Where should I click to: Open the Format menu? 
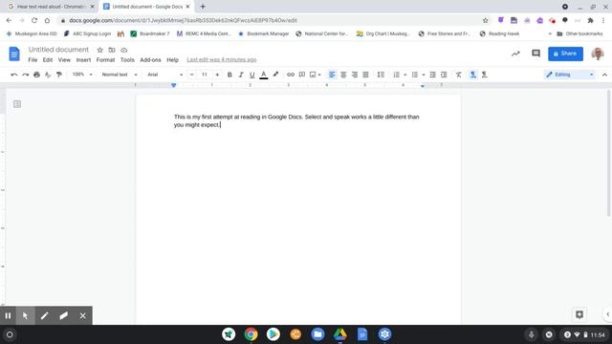coord(105,59)
